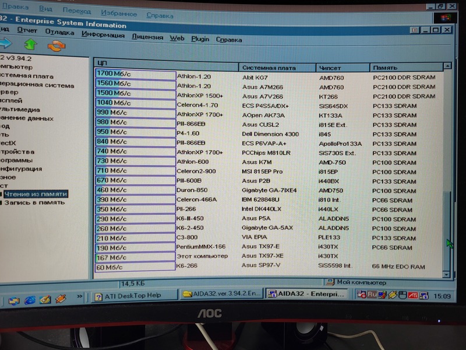Sort the list by the ЦП column header
Viewport: 466px width, 350px height.
(x=167, y=64)
